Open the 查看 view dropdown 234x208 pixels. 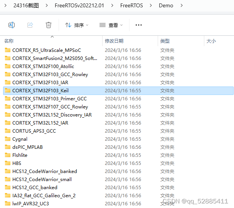point(111,25)
